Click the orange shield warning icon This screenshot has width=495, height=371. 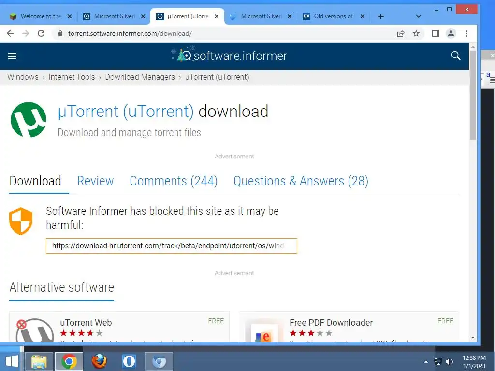click(21, 221)
